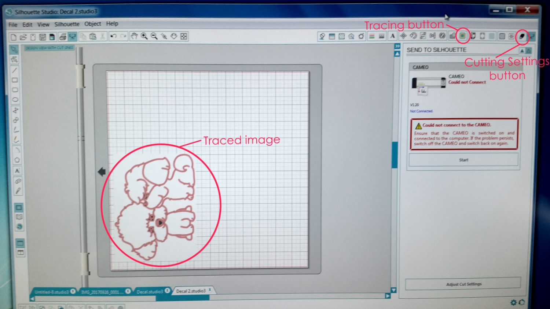Open the Preferences gear icon
550x309 pixels.
[x=513, y=302]
